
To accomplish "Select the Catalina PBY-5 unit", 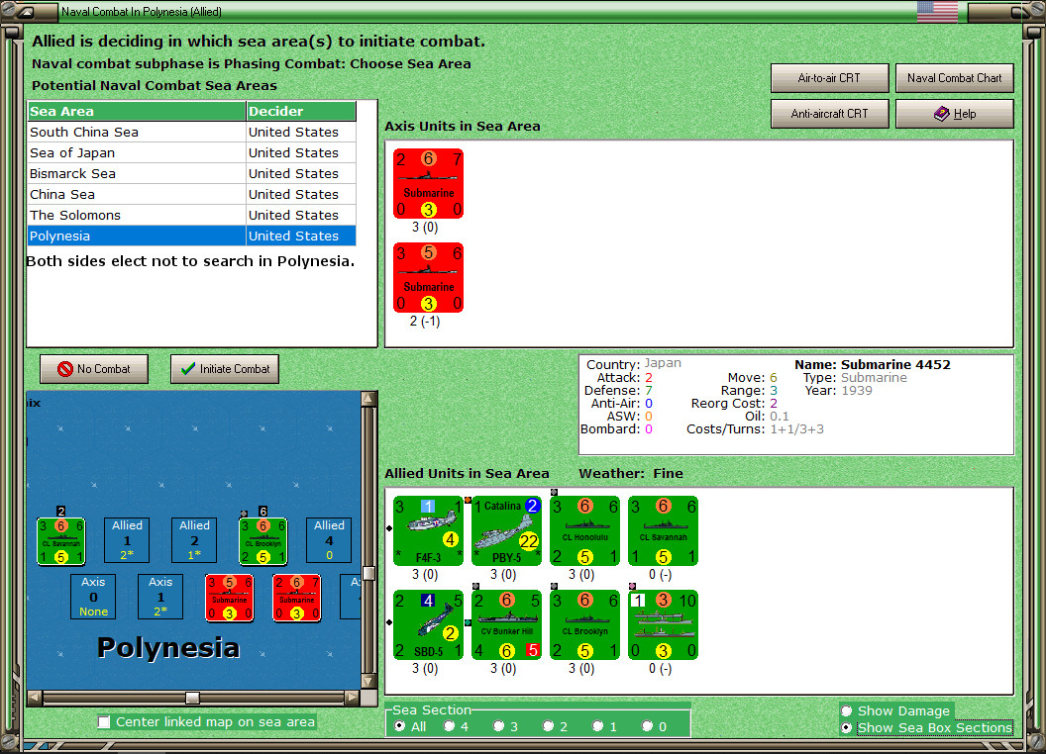I will pos(506,530).
